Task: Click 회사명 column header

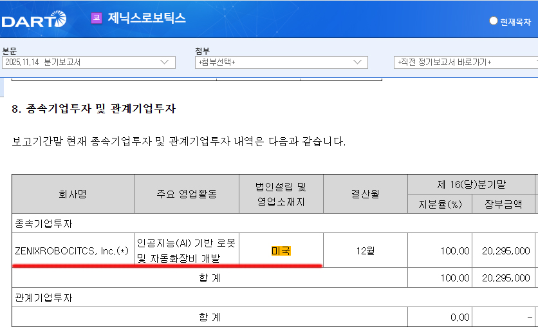Action: (x=73, y=194)
